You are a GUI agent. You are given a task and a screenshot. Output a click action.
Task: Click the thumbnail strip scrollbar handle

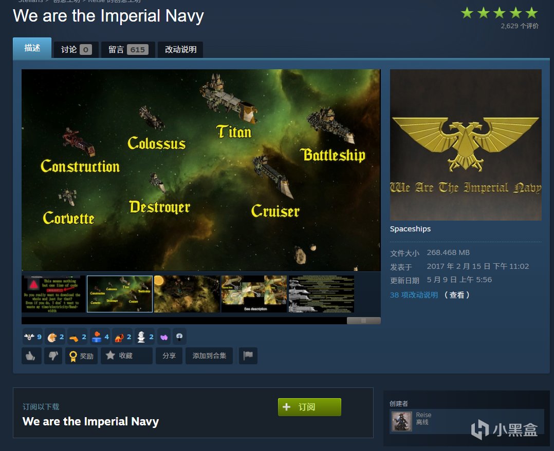tap(363, 321)
